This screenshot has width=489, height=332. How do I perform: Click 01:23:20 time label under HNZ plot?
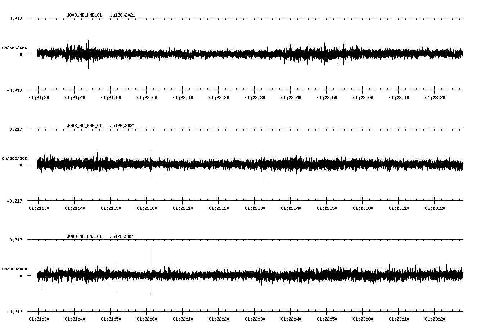(435, 319)
